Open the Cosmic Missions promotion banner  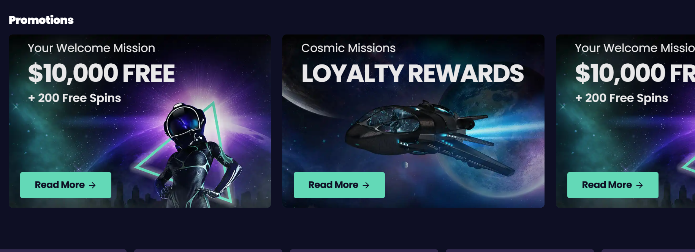point(413,121)
